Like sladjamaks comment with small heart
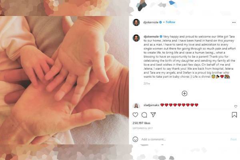Screen dimensions: 240x160 click(236, 106)
